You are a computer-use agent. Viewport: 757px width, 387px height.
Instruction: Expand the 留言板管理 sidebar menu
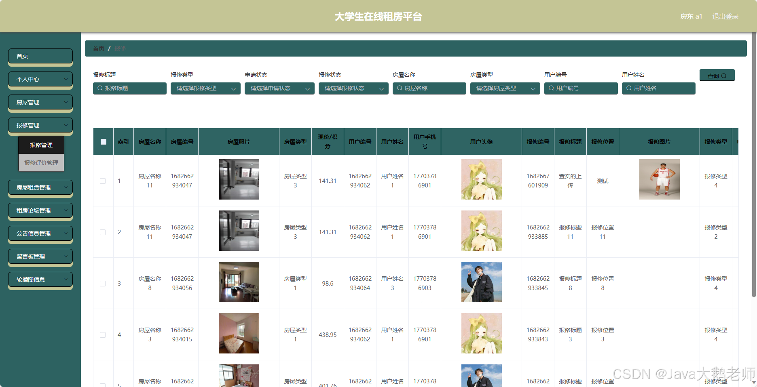[x=40, y=257]
